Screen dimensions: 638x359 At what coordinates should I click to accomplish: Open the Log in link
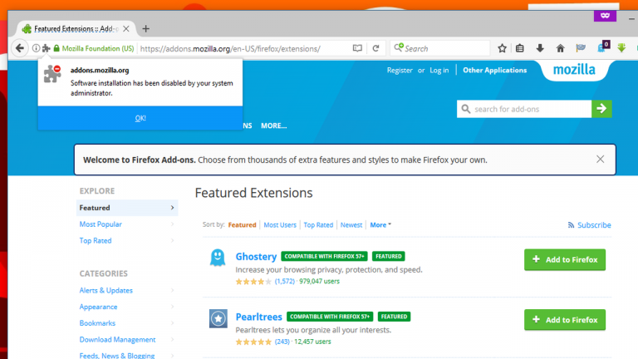pos(439,70)
